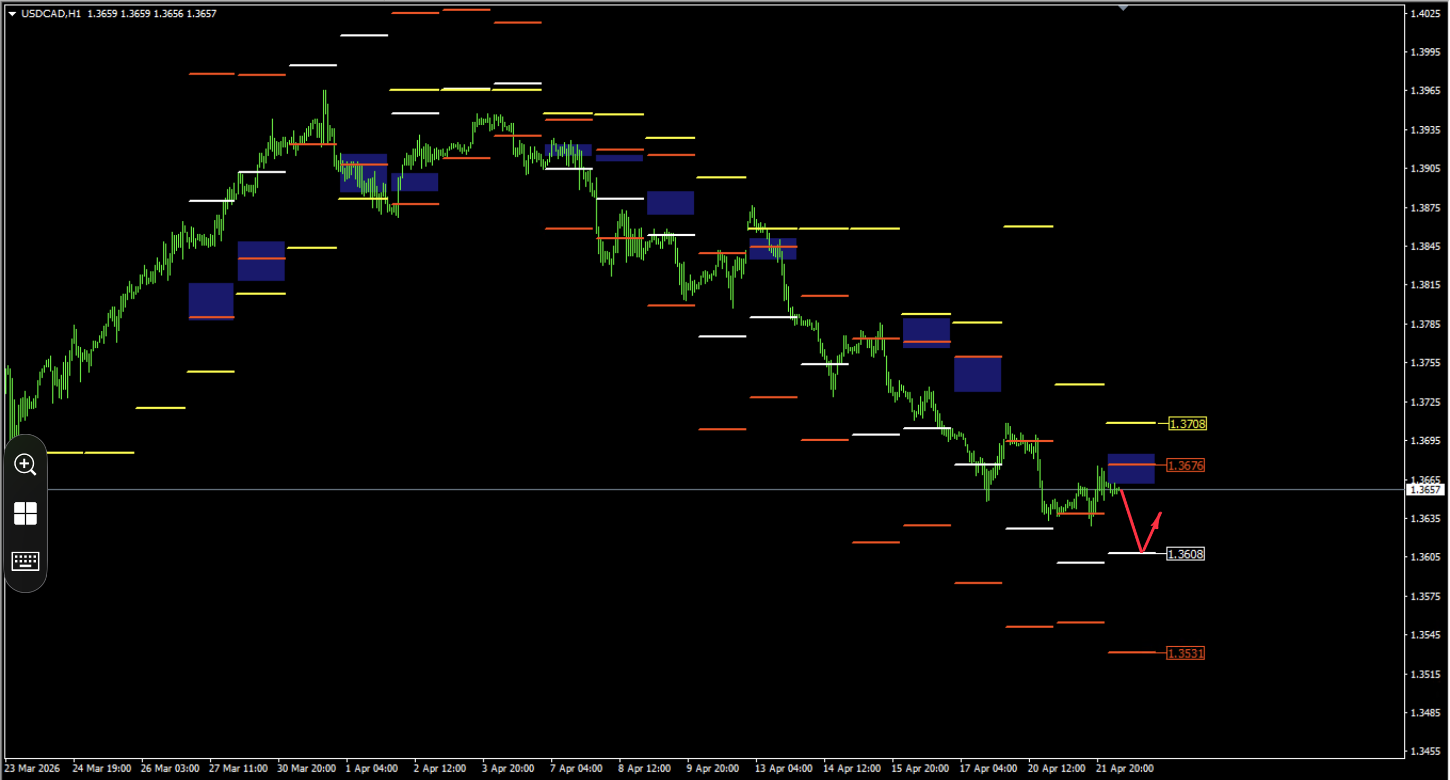Viewport: 1450px width, 780px height.
Task: Click the blue rectangle near 1.3676 level
Action: pos(1131,468)
